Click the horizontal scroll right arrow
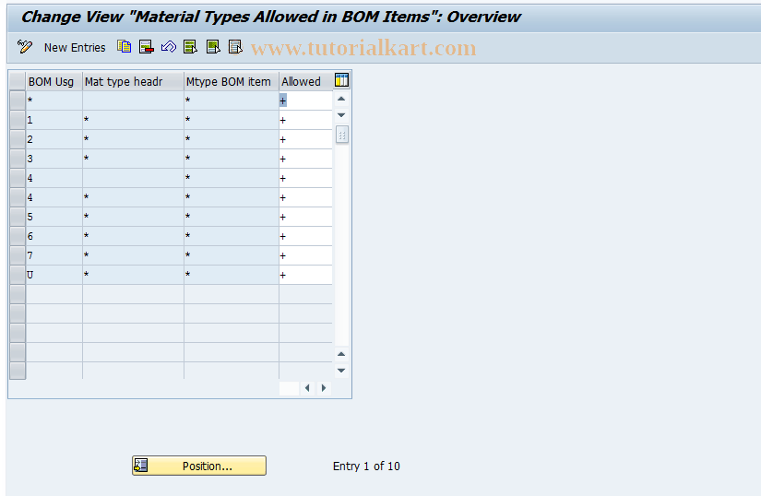The width and height of the screenshot is (761, 496). (x=324, y=388)
